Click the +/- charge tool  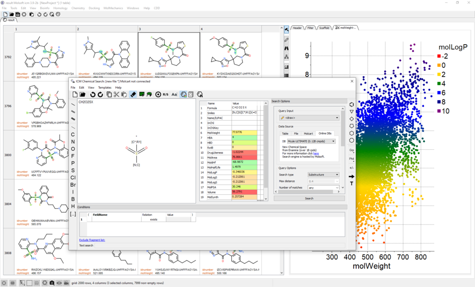(351, 168)
